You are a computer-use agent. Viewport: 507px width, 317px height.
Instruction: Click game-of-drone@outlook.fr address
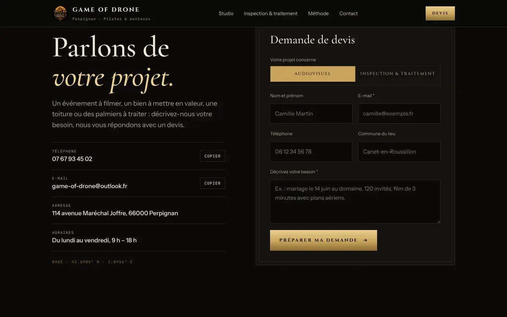coord(90,186)
